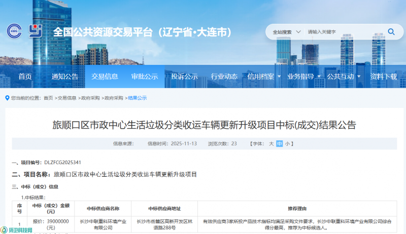Select medium font size 中
The height and width of the screenshot is (234, 406).
click(279, 144)
